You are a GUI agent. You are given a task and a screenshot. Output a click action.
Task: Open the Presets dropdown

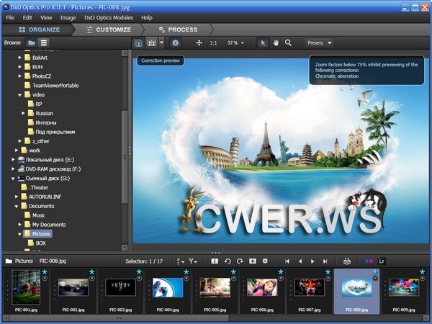(318, 43)
